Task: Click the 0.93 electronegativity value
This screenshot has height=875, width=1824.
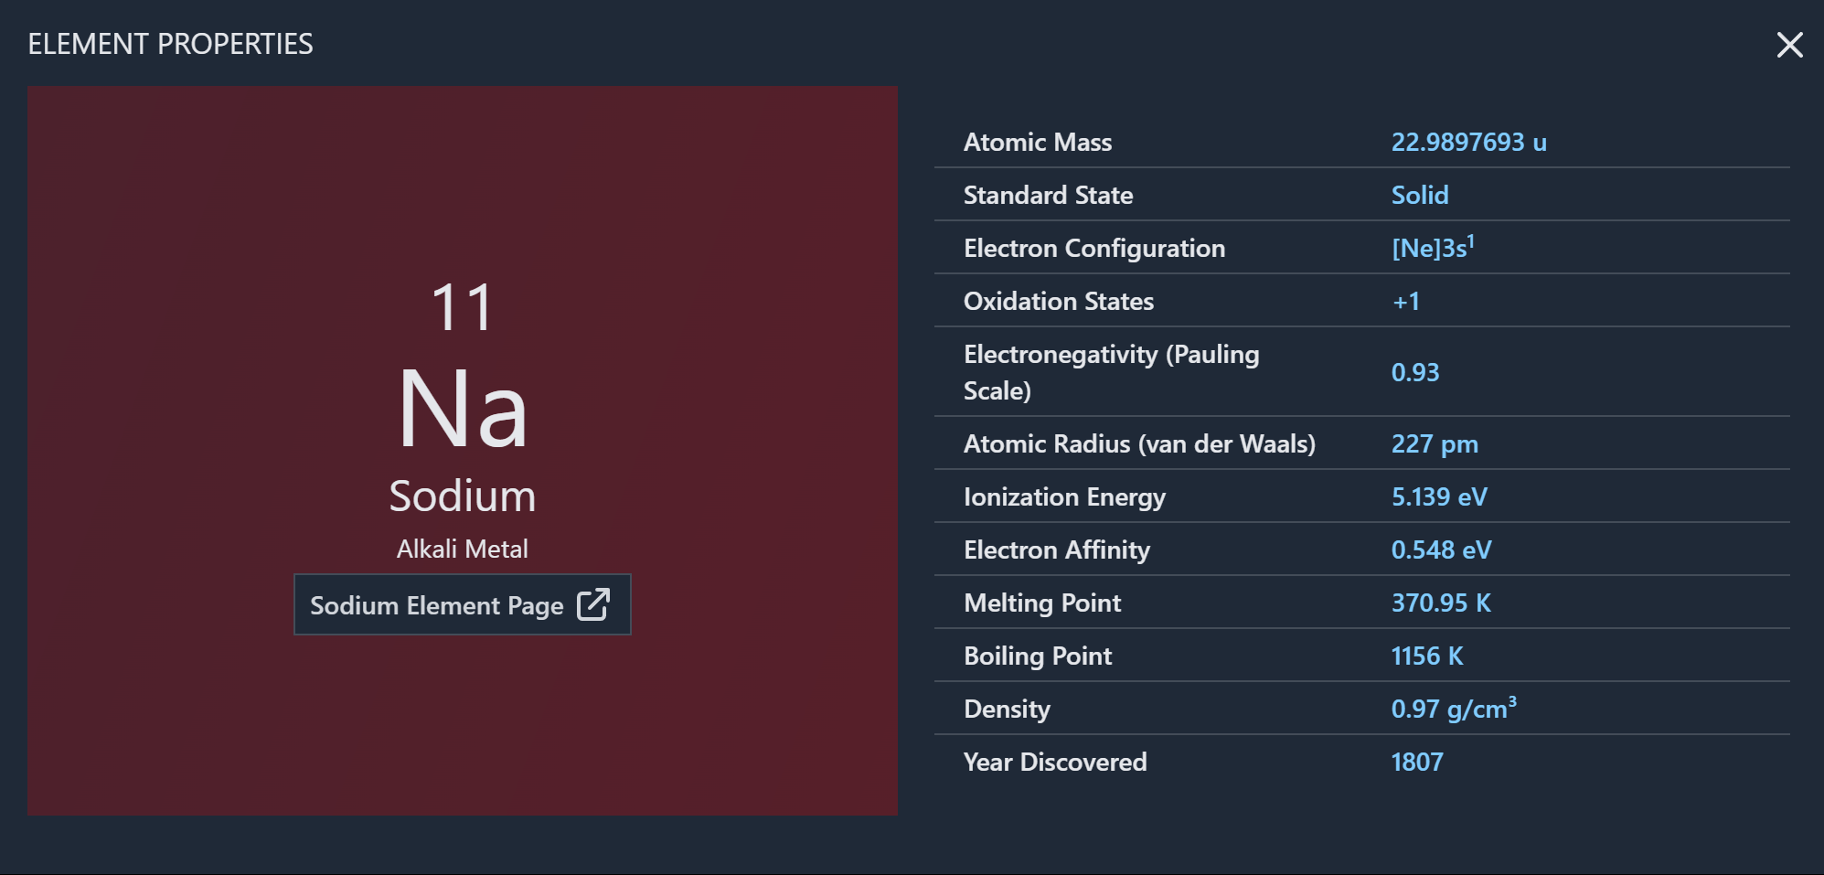Action: point(1414,372)
